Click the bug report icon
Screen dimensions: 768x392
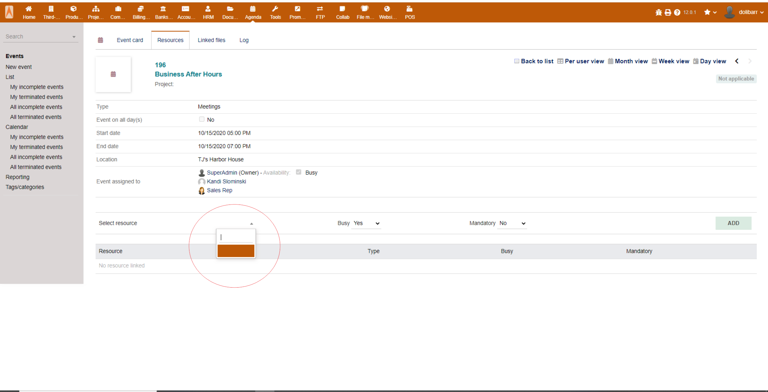click(x=659, y=12)
